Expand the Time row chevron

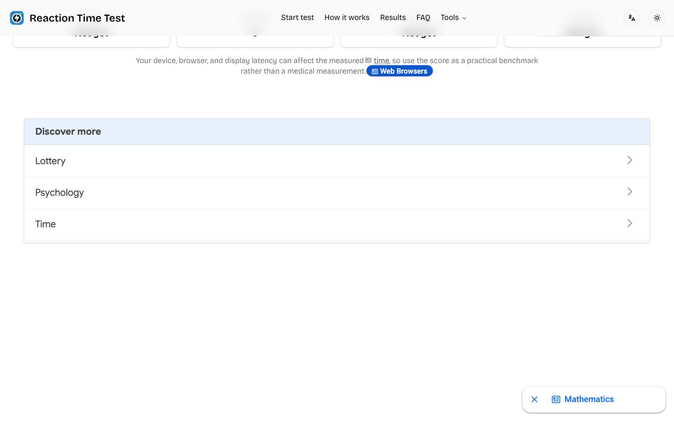point(630,223)
